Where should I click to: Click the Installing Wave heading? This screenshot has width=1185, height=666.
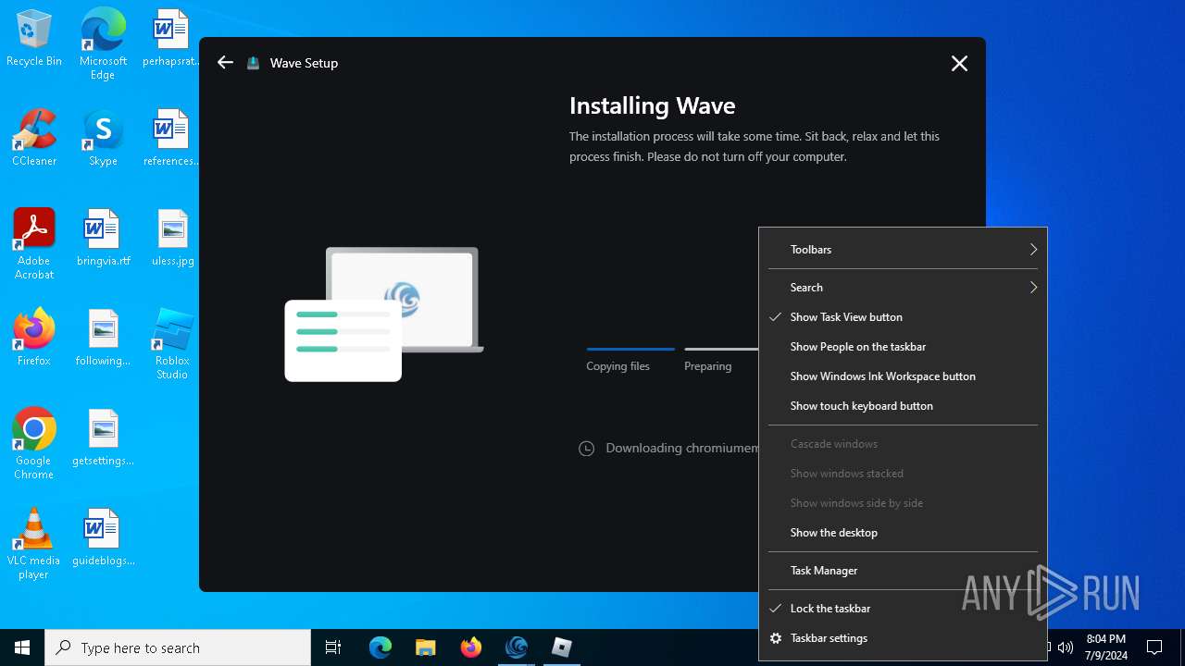(652, 105)
